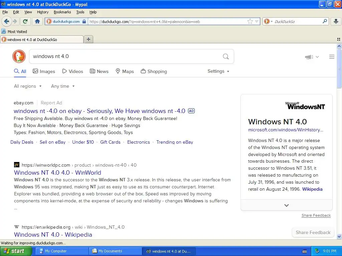Open the Bookmarks menu
Viewport: 342px width, 256px height.
[x=62, y=12]
